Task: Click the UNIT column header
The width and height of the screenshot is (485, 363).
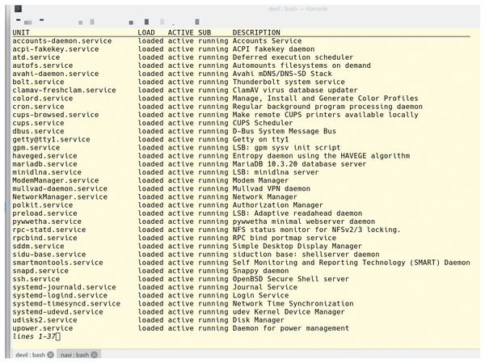Action: tap(21, 32)
